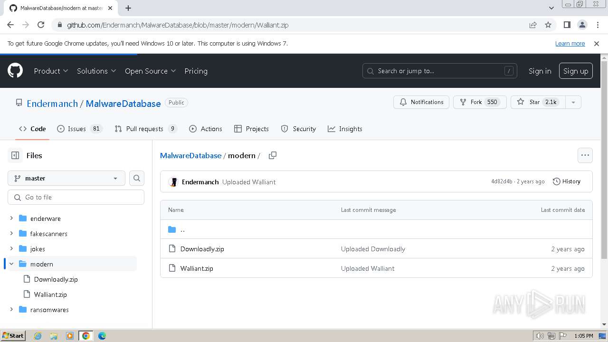The width and height of the screenshot is (608, 342).
Task: Click the GitHub logo icon
Action: 15,71
